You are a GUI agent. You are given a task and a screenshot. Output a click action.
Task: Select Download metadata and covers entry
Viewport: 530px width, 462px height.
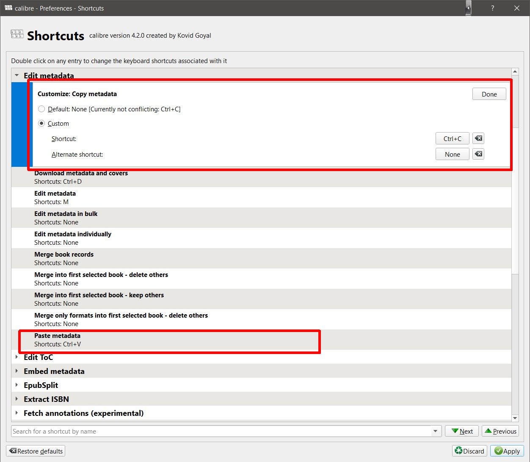261,177
